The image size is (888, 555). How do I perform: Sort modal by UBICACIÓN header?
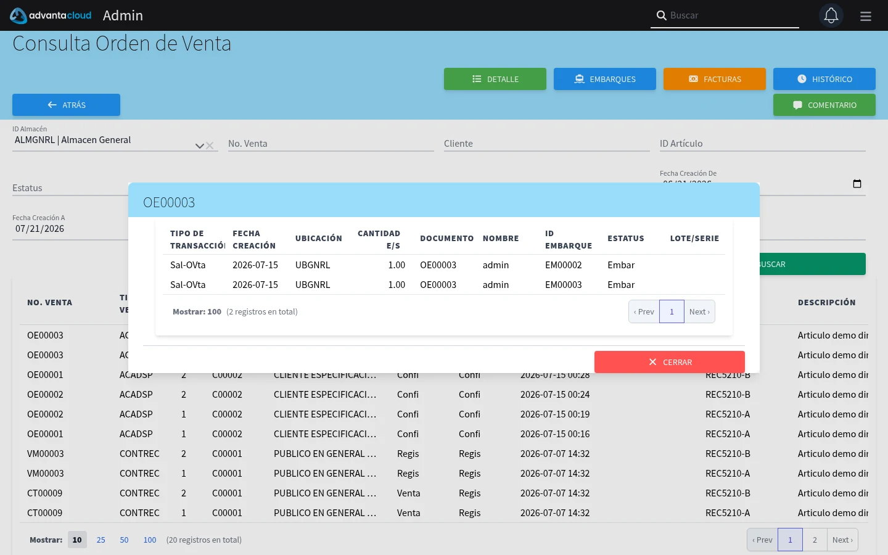pos(319,238)
